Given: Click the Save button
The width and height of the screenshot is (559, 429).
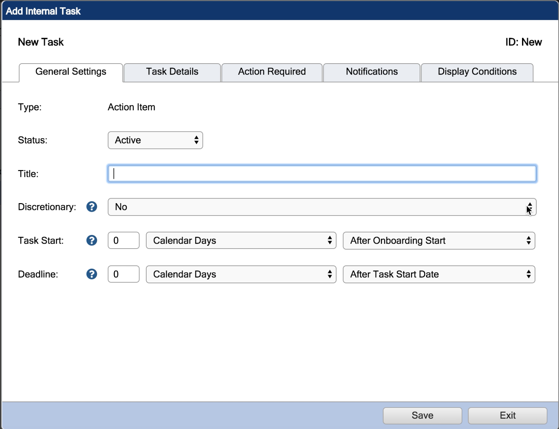Looking at the screenshot, I should [x=422, y=415].
